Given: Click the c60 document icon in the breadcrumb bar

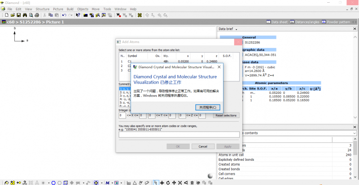Looking at the screenshot, I should 4,22.
